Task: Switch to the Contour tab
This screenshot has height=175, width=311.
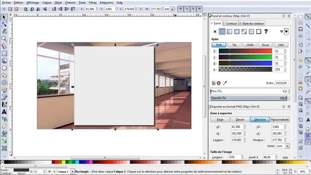Action: pos(230,23)
